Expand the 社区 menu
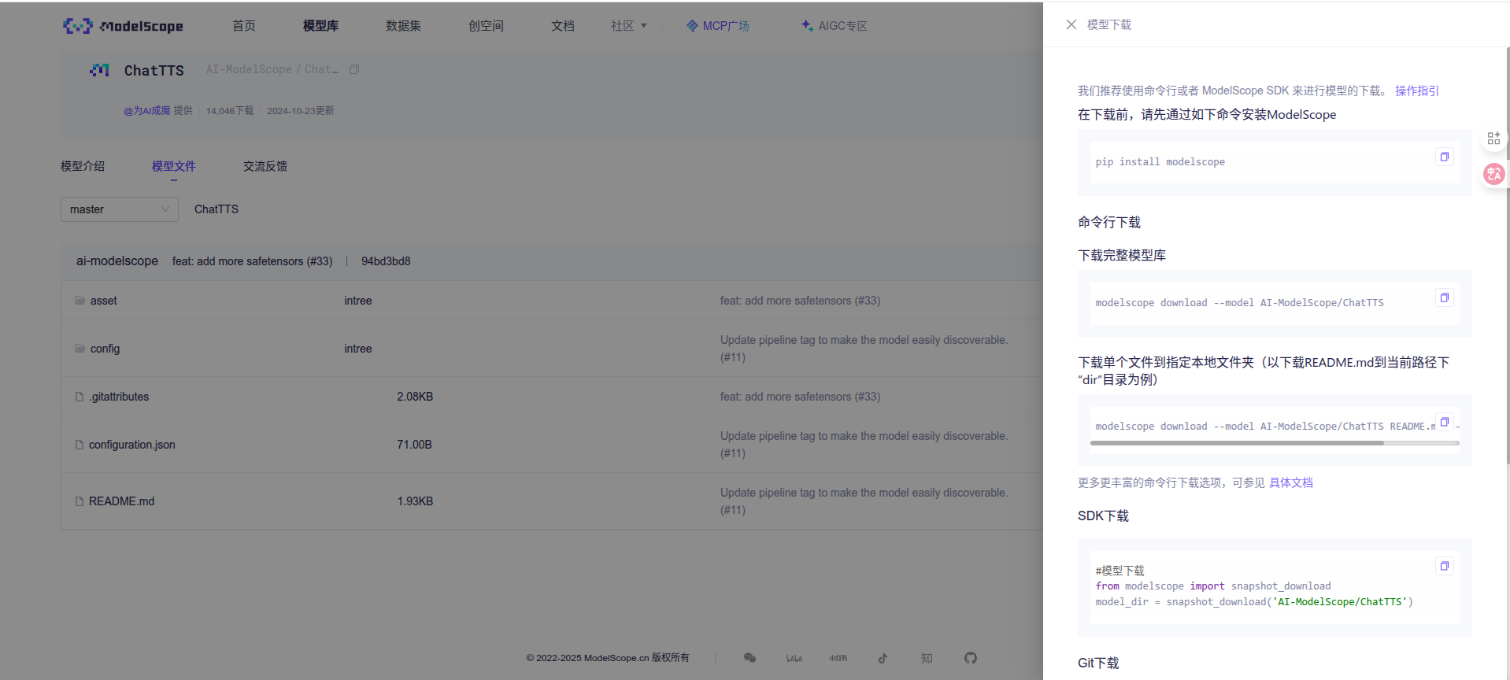The height and width of the screenshot is (680, 1510). click(629, 26)
